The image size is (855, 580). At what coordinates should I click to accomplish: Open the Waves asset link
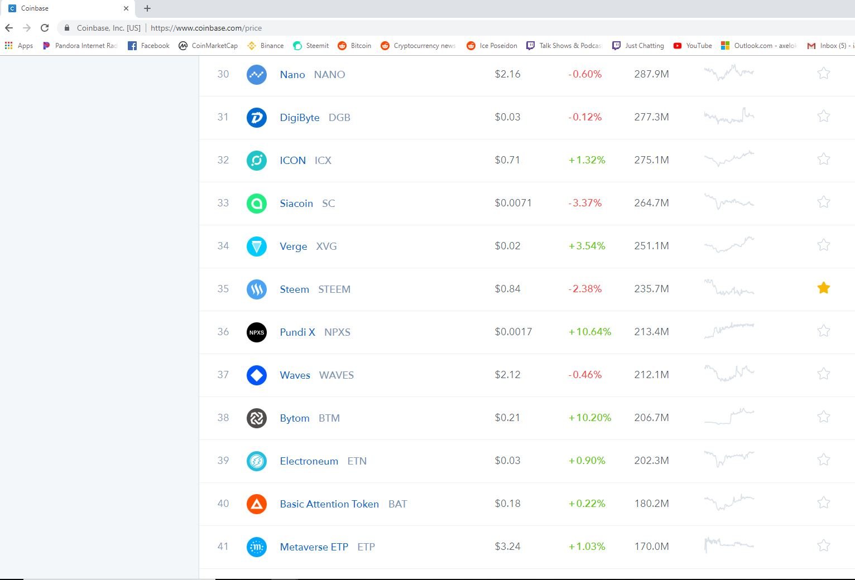coord(295,375)
